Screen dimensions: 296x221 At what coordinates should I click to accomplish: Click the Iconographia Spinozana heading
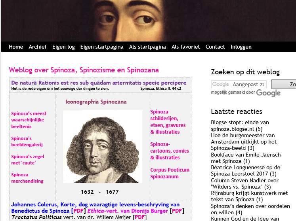click(x=96, y=102)
